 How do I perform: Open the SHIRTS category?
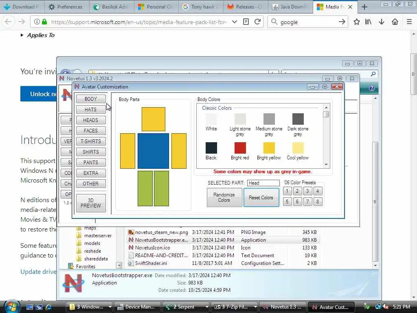pyautogui.click(x=91, y=152)
